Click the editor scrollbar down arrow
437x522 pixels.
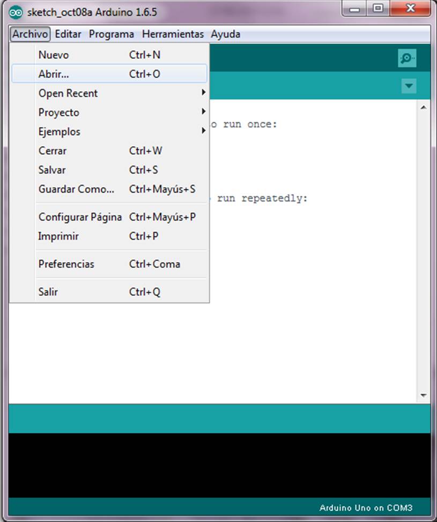point(424,395)
